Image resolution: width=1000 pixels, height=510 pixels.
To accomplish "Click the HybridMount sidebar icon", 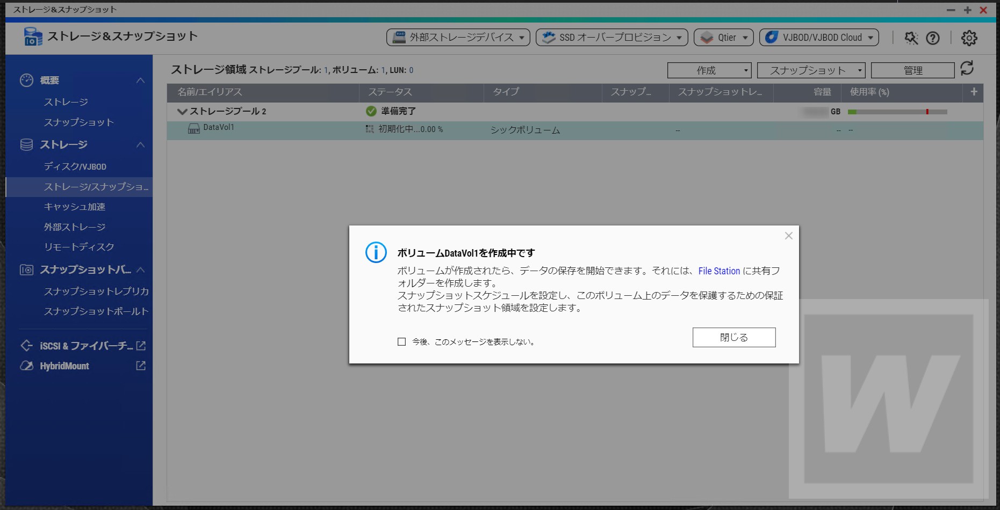I will coord(26,366).
